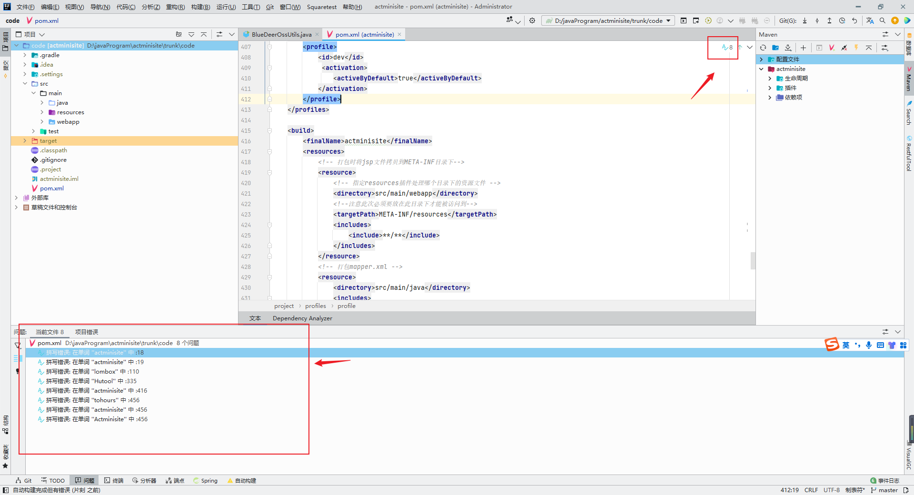Expand the target folder
Image resolution: width=914 pixels, height=495 pixels.
click(25, 141)
